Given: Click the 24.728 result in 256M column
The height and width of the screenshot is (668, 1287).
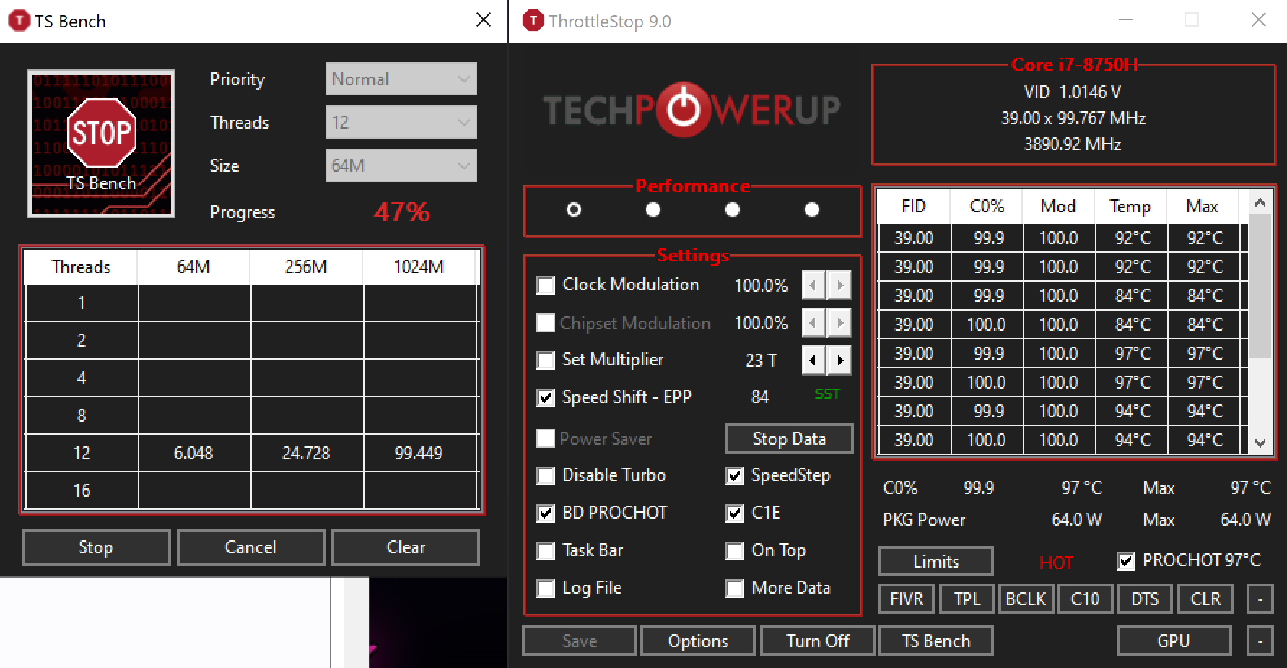Looking at the screenshot, I should click(x=306, y=453).
